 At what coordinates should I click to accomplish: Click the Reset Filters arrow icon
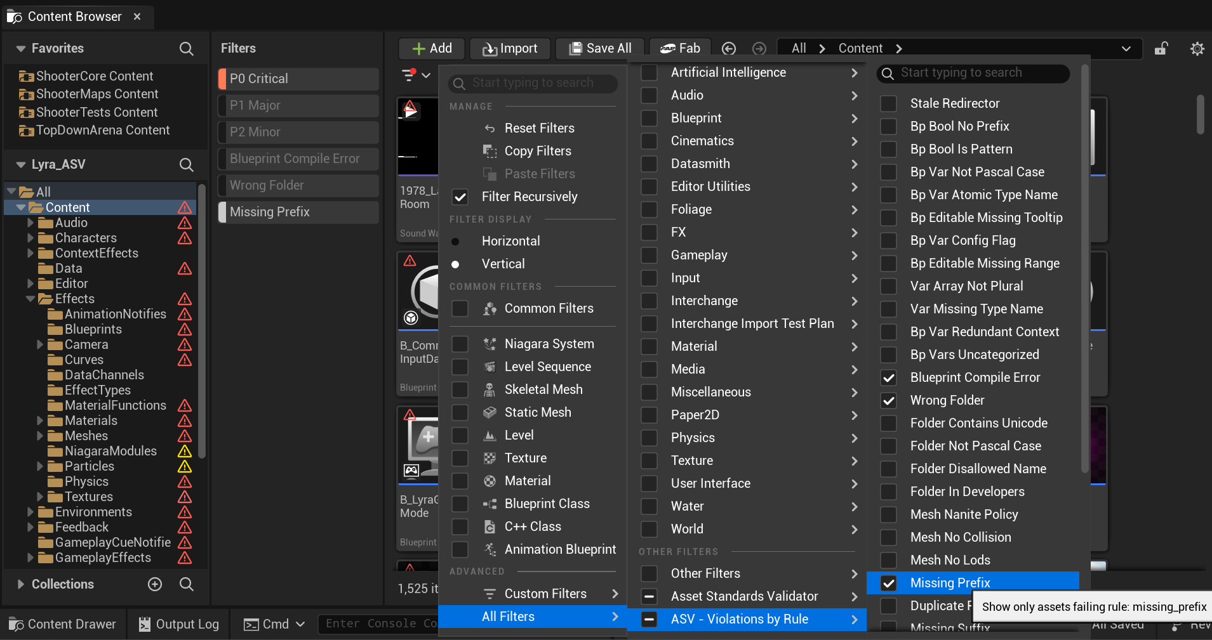point(489,128)
